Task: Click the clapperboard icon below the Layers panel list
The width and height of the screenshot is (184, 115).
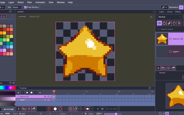Action: (174, 68)
